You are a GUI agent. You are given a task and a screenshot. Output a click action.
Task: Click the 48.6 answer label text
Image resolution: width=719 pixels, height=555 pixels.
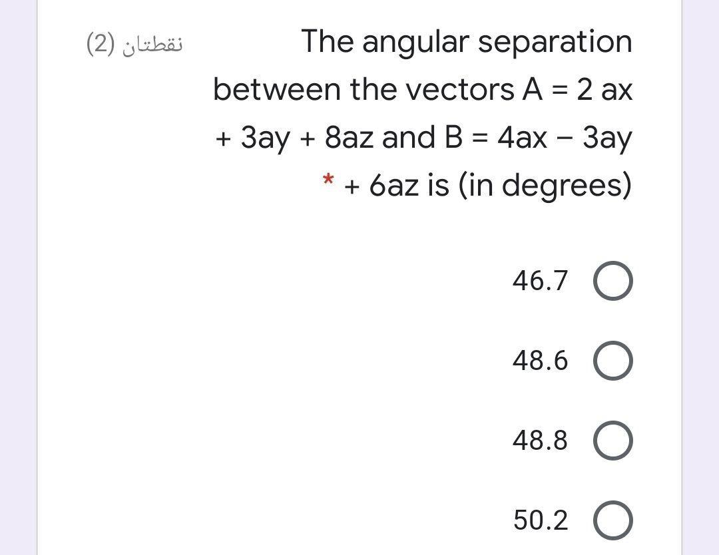tap(540, 361)
